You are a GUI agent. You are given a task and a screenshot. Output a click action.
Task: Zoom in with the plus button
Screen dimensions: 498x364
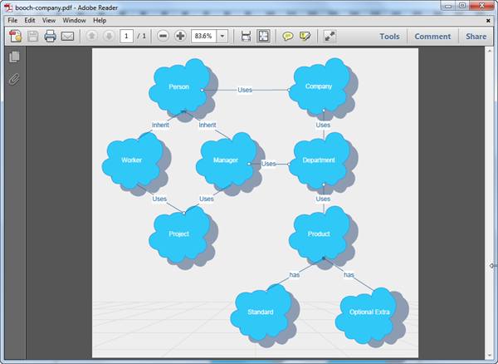[x=180, y=37]
